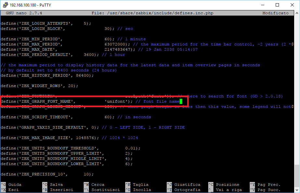Click the ^Y Pag Prec. shortcut
Image resolution: width=300 pixels, height=193 pixels.
(265, 185)
